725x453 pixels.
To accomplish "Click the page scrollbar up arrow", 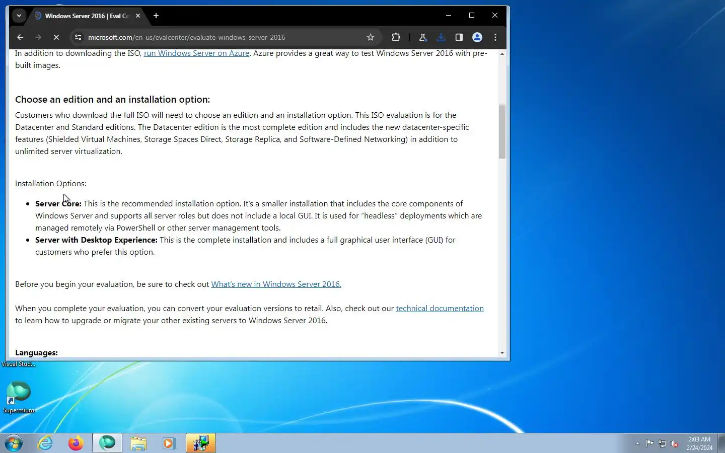I will pyautogui.click(x=502, y=54).
